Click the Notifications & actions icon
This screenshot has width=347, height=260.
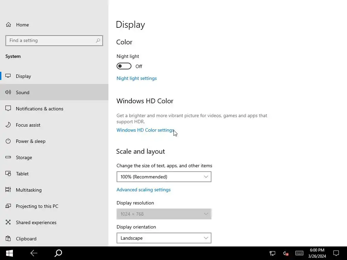click(x=8, y=108)
